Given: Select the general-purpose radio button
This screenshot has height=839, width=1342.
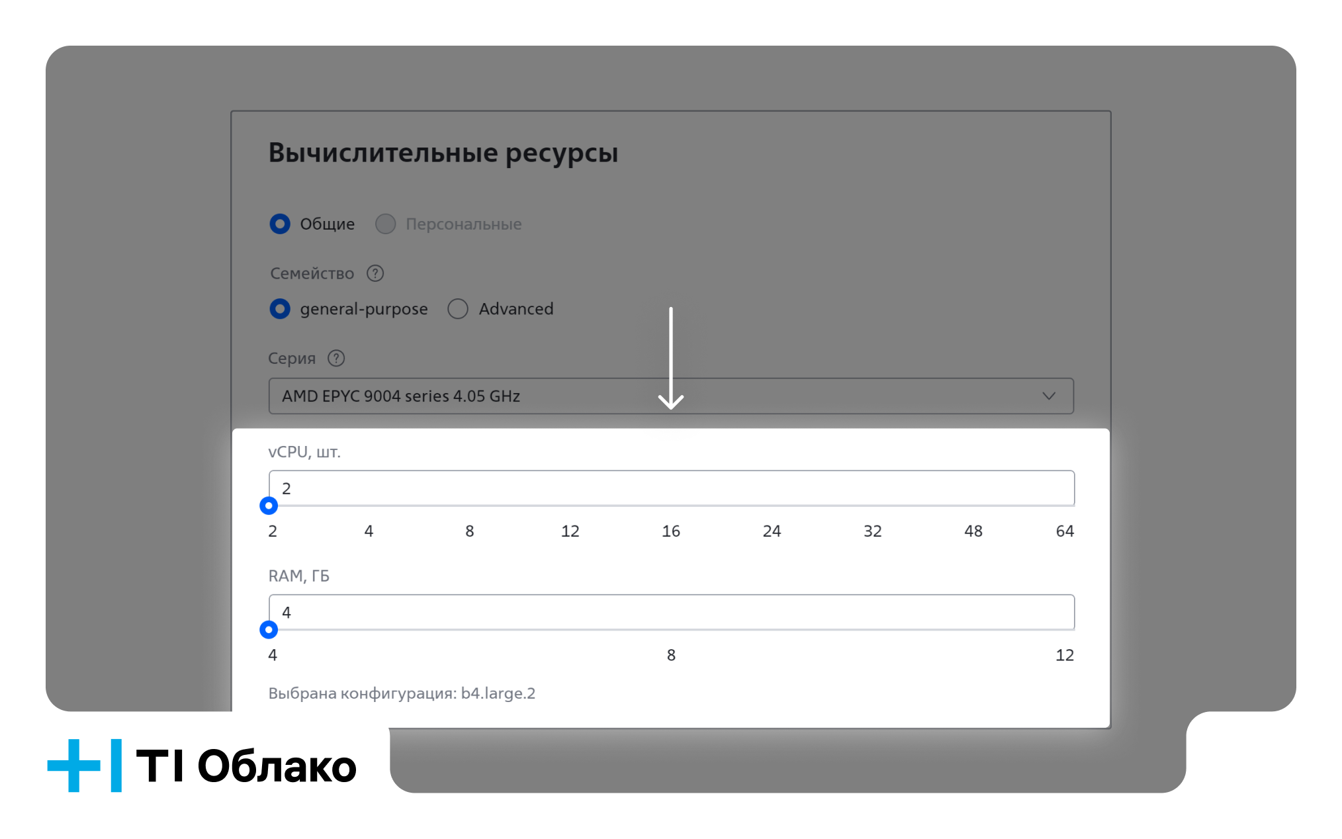Looking at the screenshot, I should 280,308.
